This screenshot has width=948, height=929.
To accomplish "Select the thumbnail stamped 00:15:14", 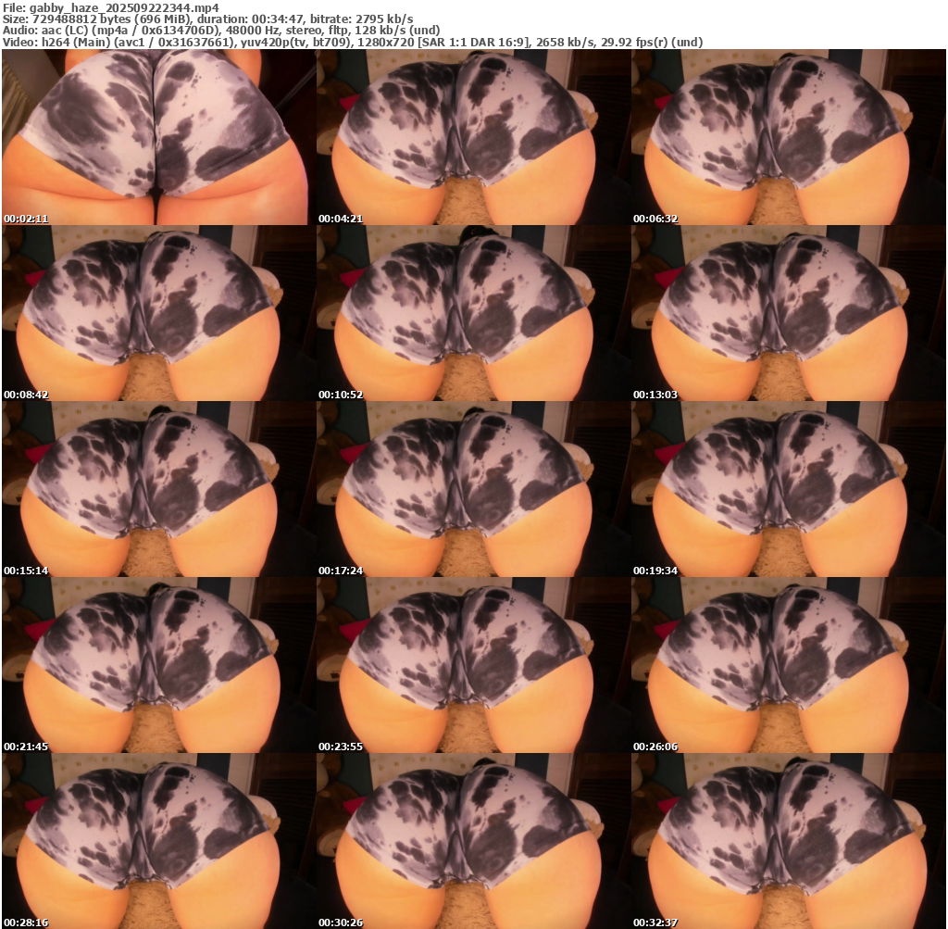I will [x=158, y=489].
